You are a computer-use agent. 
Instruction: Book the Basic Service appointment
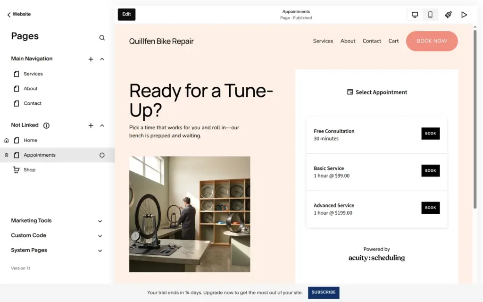[430, 170]
